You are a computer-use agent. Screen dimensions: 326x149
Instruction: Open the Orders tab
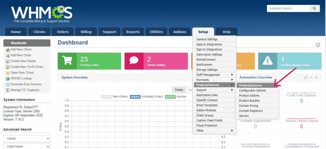point(63,32)
